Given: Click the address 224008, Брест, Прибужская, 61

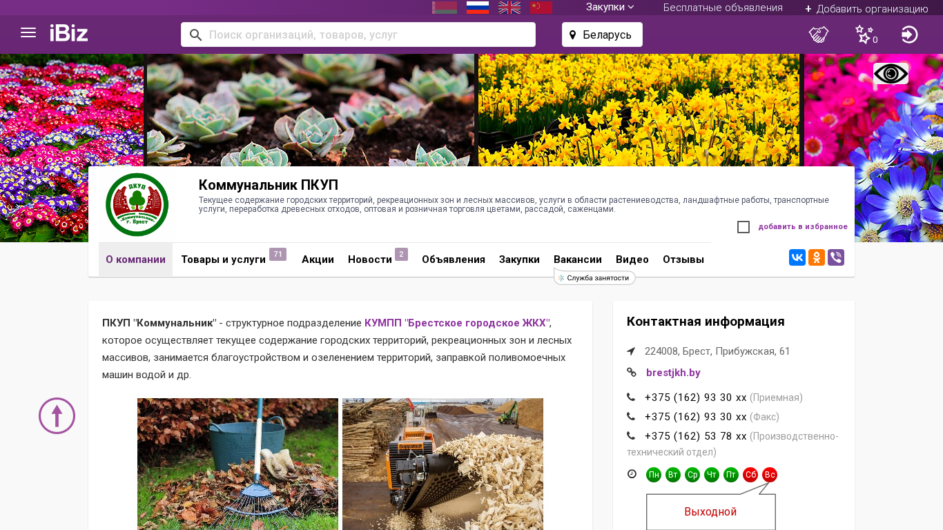Looking at the screenshot, I should pos(717,351).
